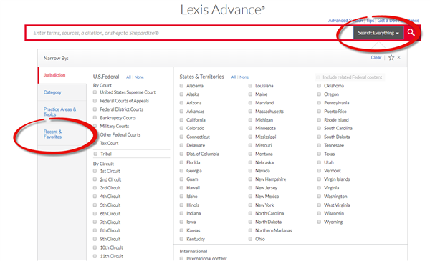The height and width of the screenshot is (261, 430).
Task: Close the Narrow By panel with X
Action: point(399,57)
